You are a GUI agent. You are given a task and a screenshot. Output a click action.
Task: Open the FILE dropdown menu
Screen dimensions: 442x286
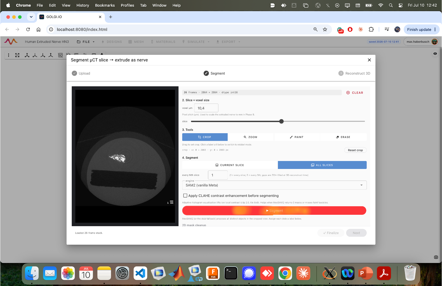[x=86, y=42]
